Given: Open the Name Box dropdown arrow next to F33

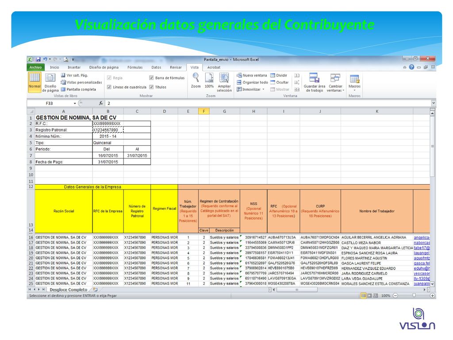Looking at the screenshot, I should [75, 103].
